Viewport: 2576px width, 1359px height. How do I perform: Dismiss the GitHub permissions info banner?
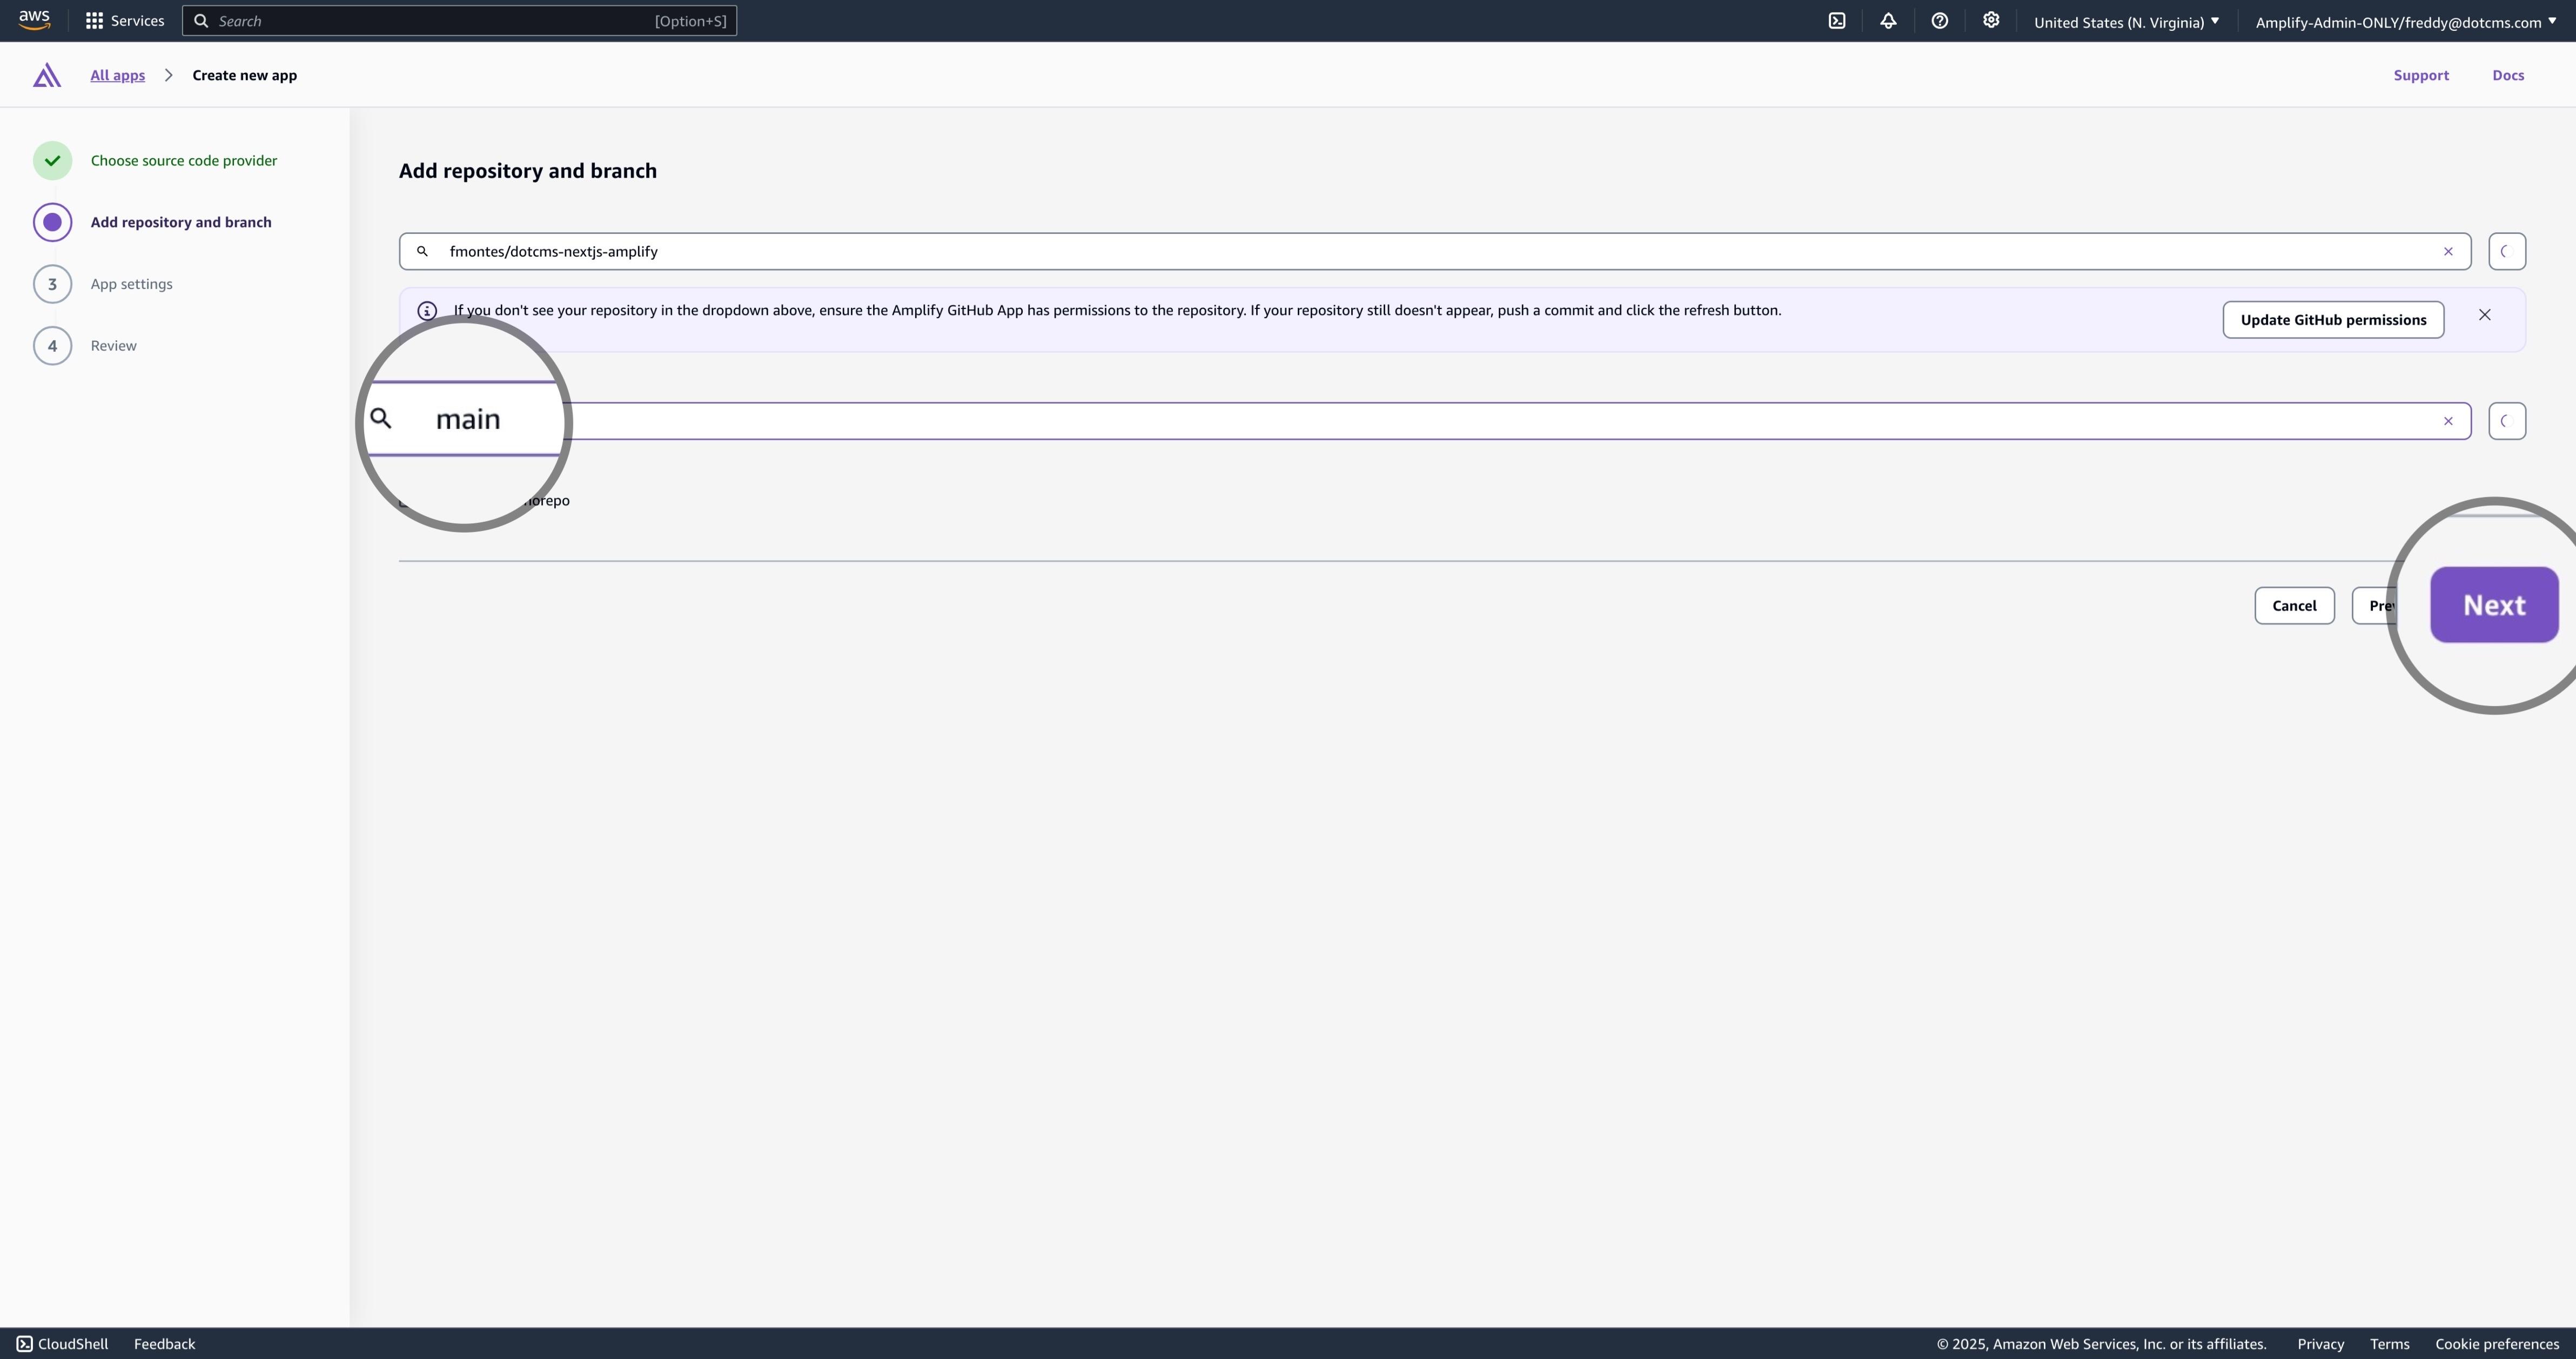coord(2485,314)
